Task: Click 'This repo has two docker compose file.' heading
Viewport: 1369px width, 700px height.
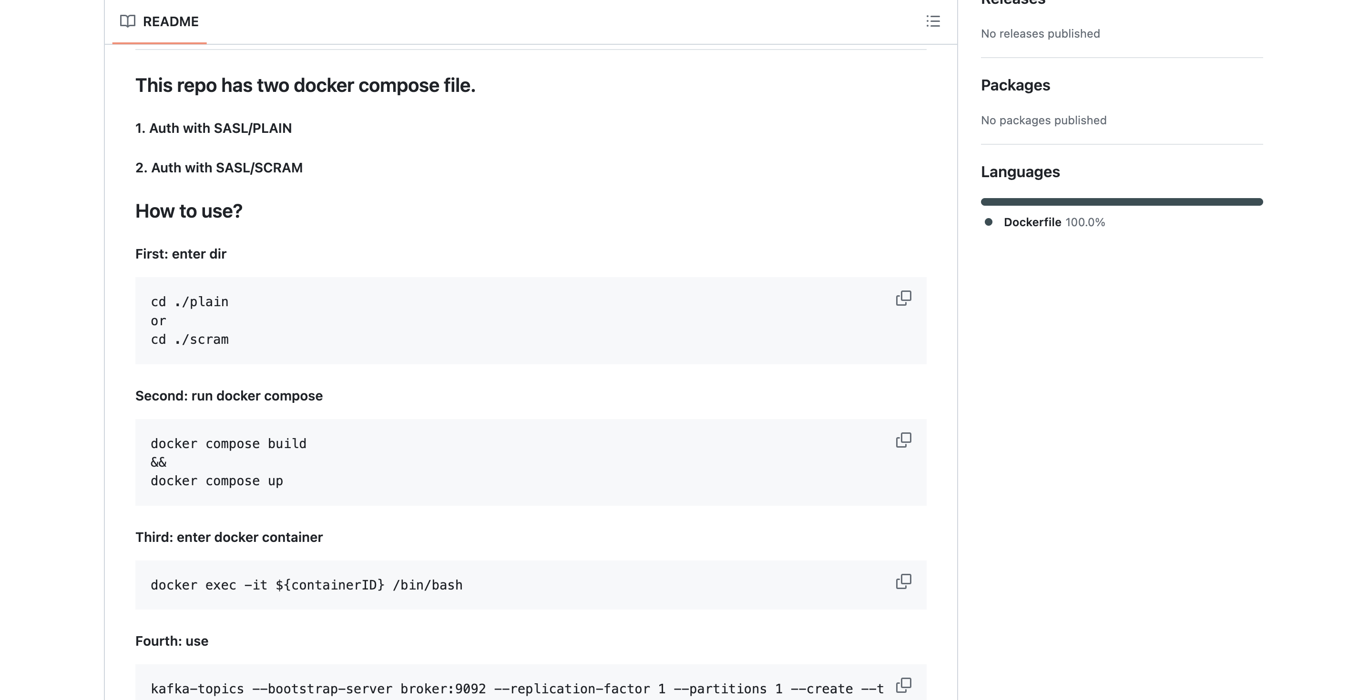Action: click(305, 85)
